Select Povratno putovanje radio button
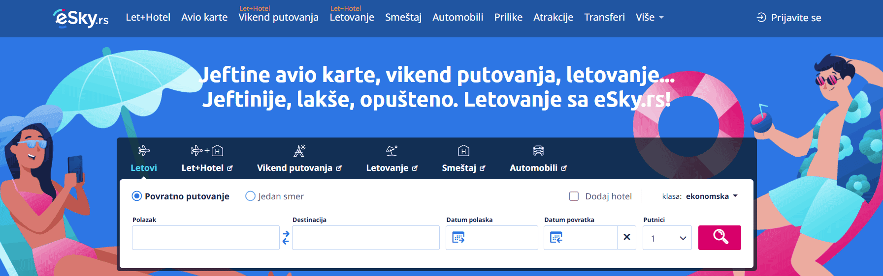The width and height of the screenshot is (883, 276). point(137,196)
